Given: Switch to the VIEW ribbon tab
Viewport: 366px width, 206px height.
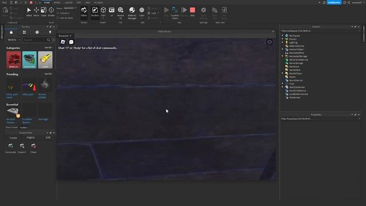Looking at the screenshot, I should click(87, 2).
